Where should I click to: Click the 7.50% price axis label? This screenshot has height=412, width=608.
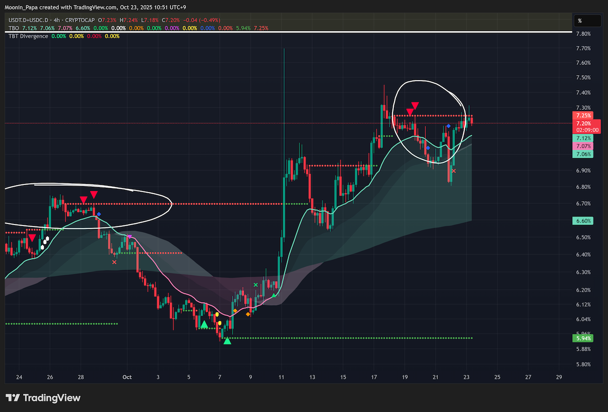tap(583, 78)
